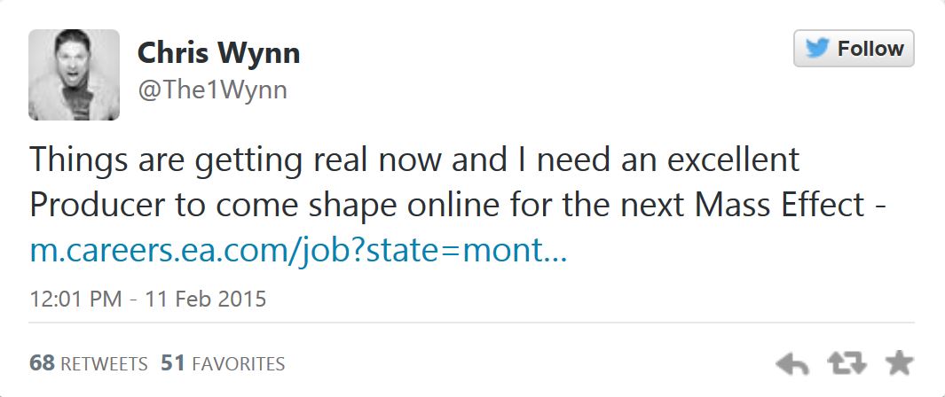Click the 12:01 PM time of the tweet
The height and width of the screenshot is (397, 945).
[x=75, y=299]
